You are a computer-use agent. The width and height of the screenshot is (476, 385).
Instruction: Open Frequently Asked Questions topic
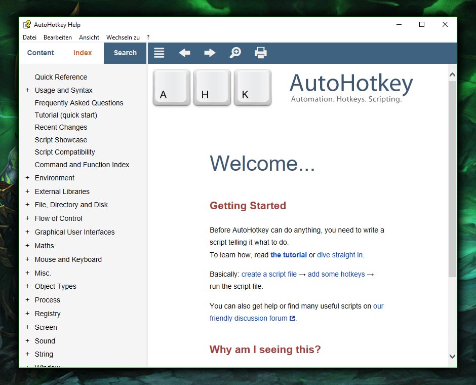coord(79,103)
